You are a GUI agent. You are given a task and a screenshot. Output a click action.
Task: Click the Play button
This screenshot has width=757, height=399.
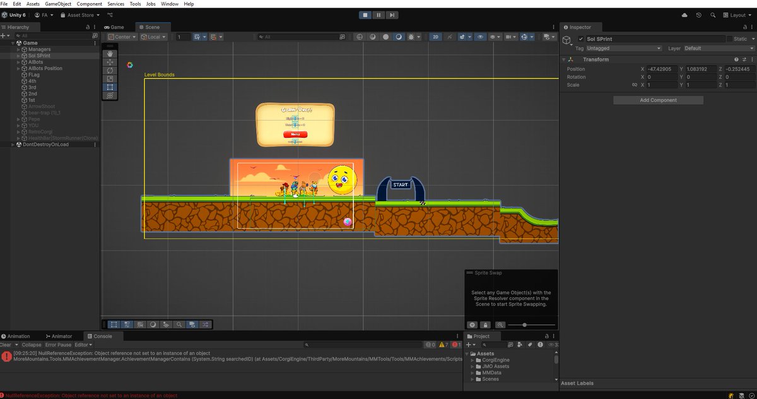pos(365,15)
